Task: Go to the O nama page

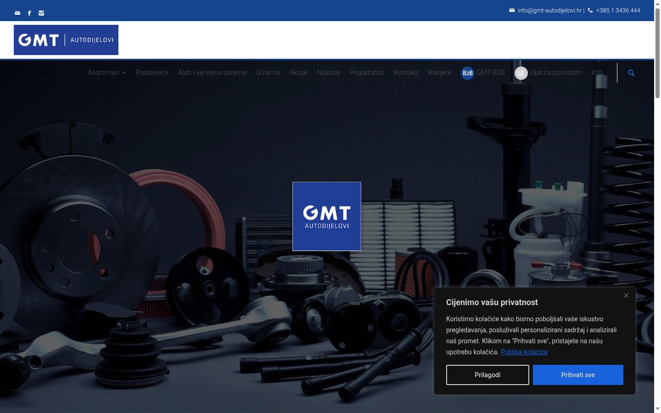Action: [268, 73]
